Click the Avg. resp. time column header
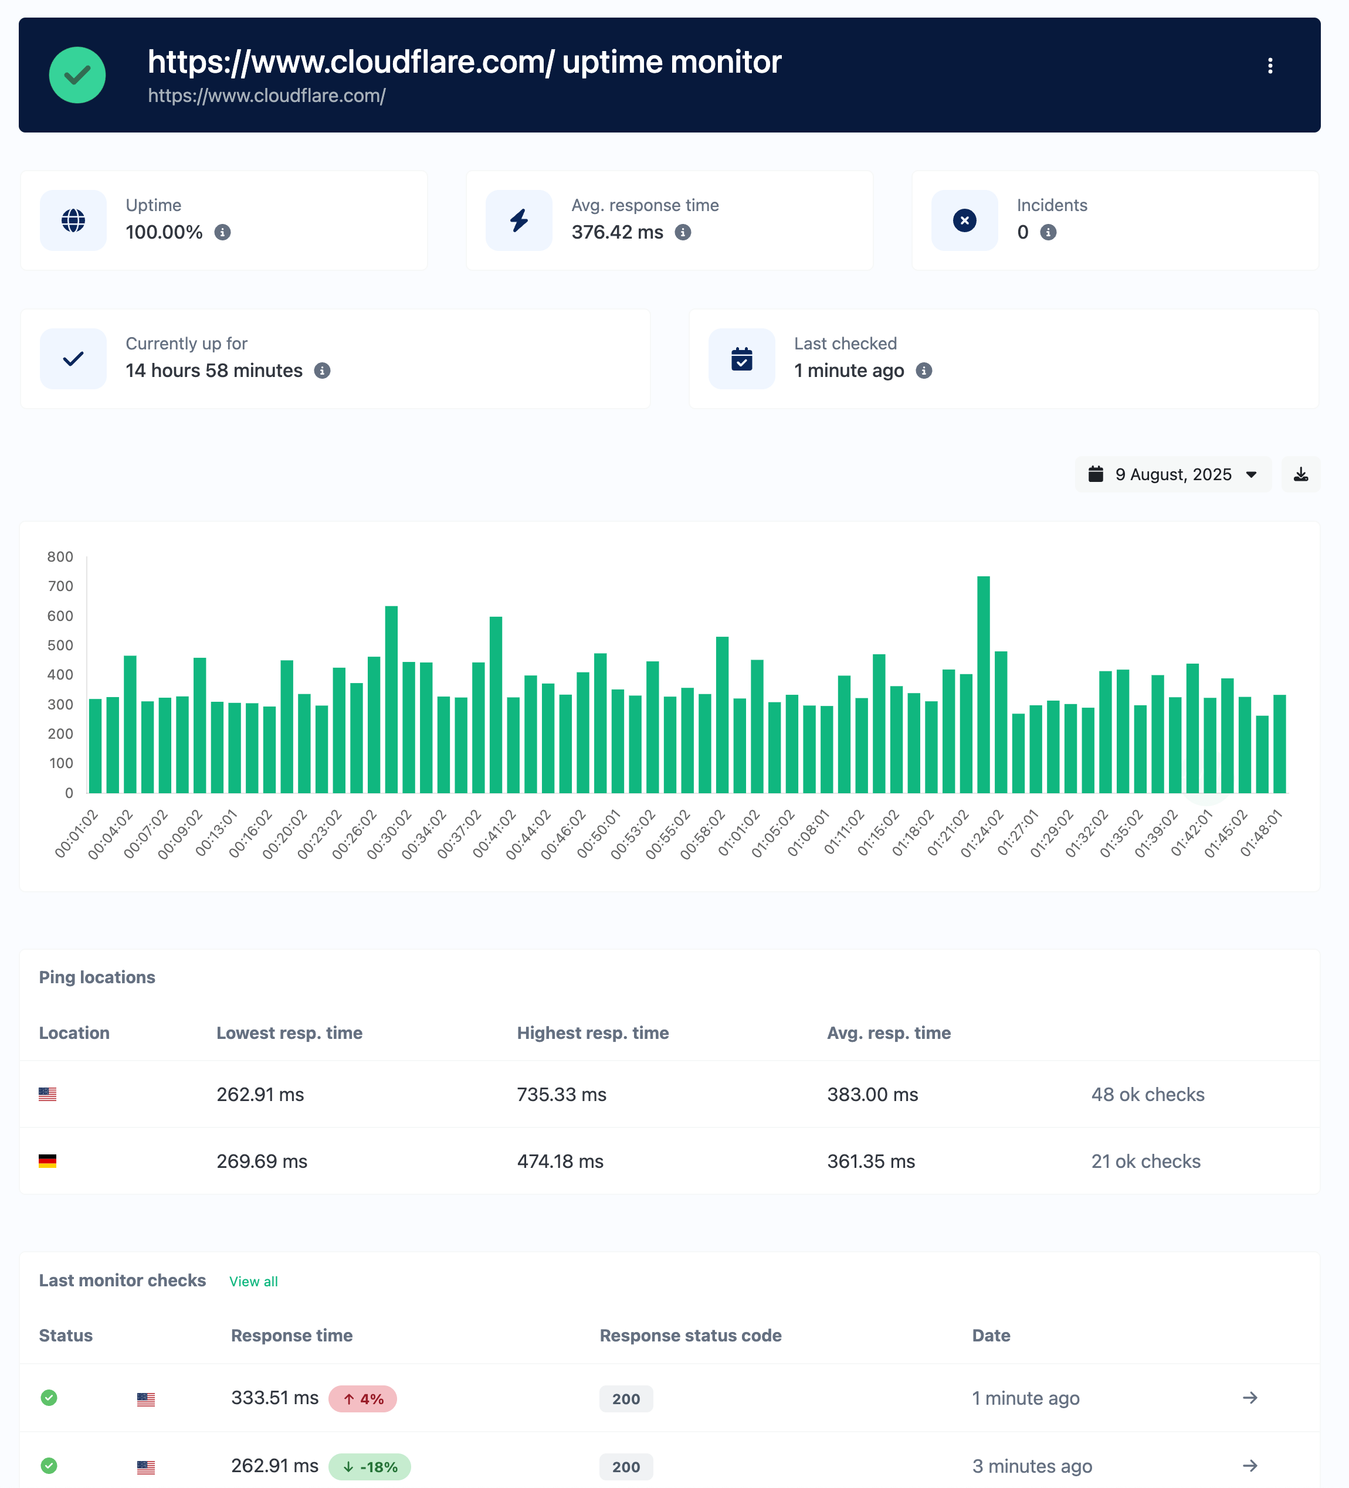The width and height of the screenshot is (1349, 1488). (x=889, y=1032)
